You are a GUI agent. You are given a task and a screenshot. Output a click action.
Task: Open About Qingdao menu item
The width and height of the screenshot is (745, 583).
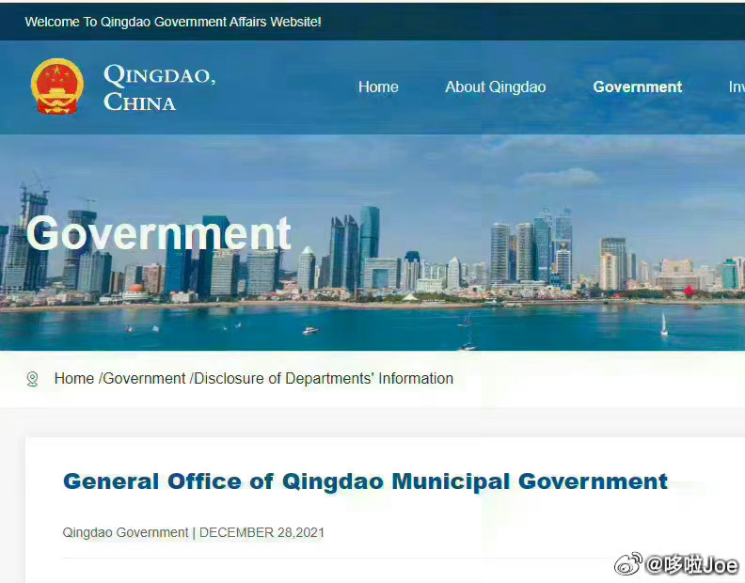coord(495,87)
